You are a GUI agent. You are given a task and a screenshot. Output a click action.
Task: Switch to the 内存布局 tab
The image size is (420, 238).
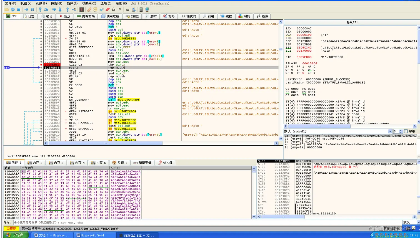pos(86,16)
